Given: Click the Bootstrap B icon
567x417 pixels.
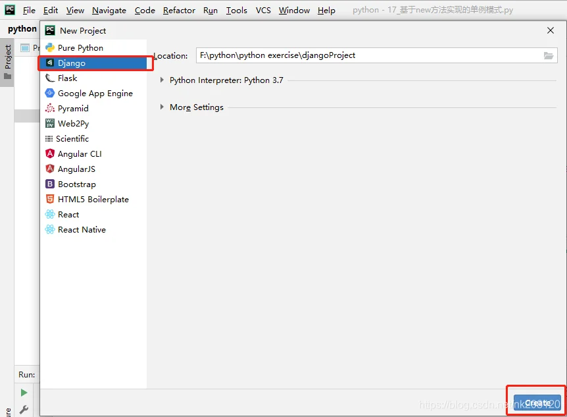Looking at the screenshot, I should 50,184.
